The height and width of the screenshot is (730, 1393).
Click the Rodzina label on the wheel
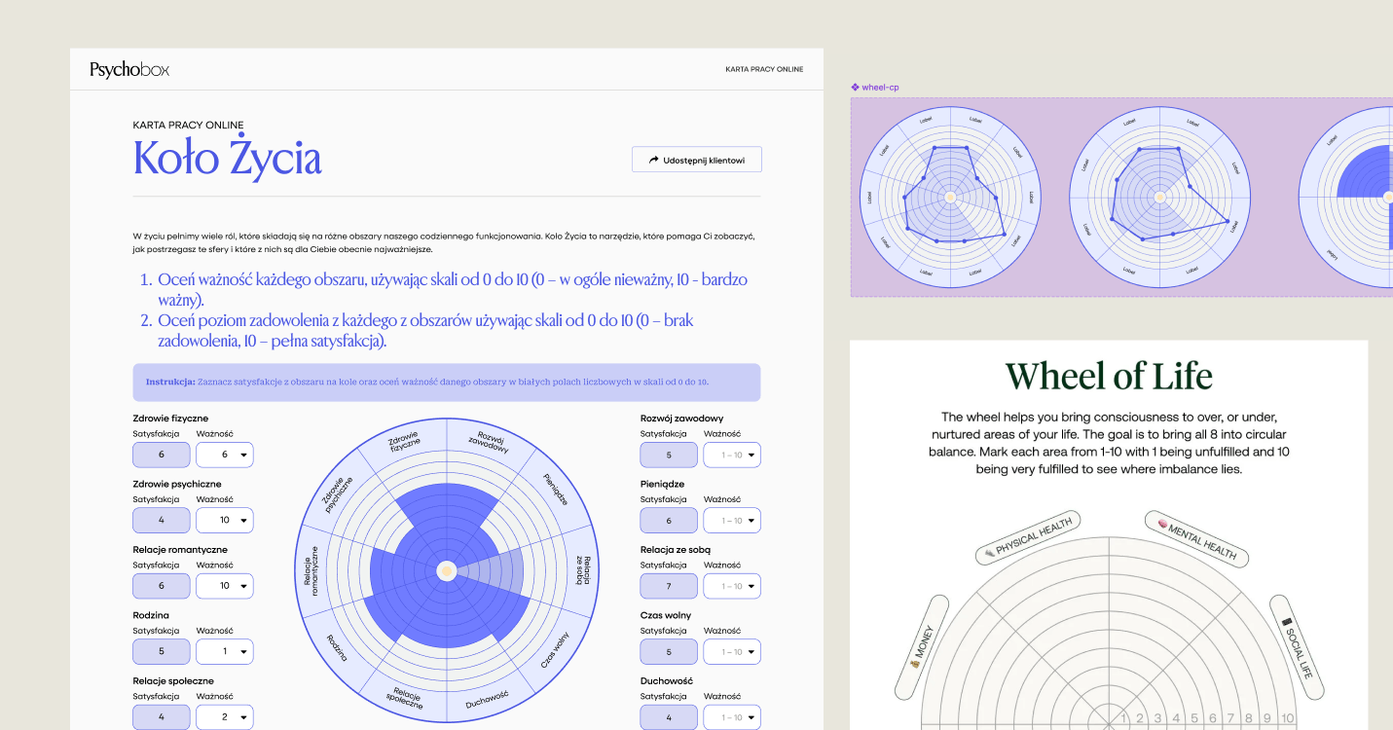tap(337, 648)
